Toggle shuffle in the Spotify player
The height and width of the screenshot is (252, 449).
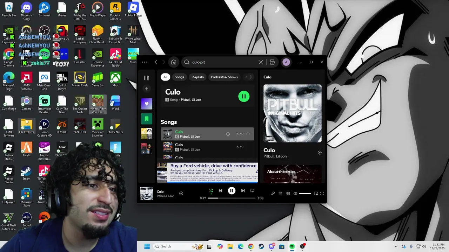(211, 191)
